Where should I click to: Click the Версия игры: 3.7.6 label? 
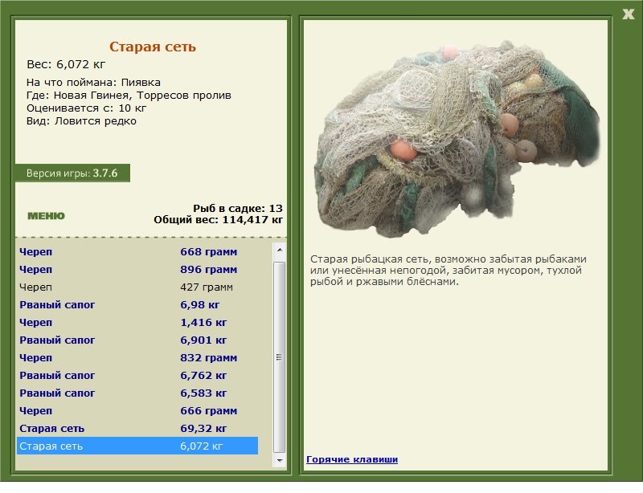click(x=72, y=173)
